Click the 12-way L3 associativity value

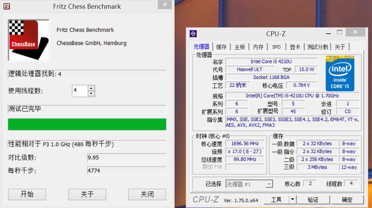pos(349,167)
